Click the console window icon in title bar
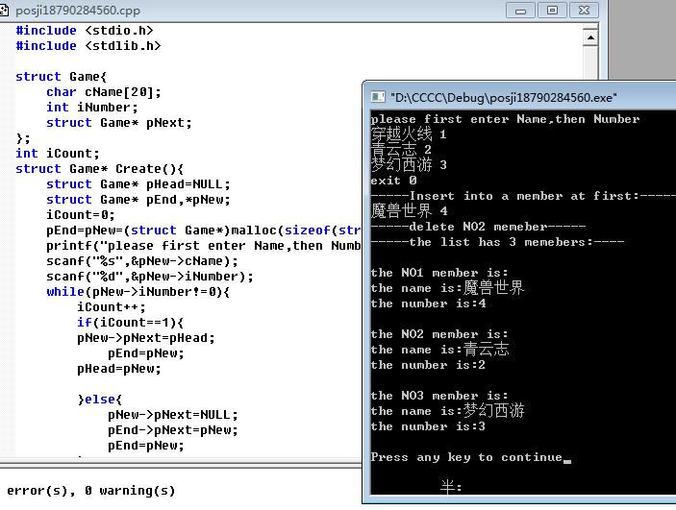676x510 pixels. coord(378,97)
